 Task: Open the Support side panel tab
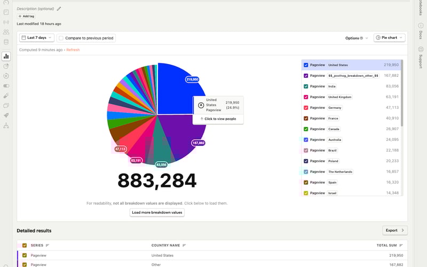click(x=421, y=57)
